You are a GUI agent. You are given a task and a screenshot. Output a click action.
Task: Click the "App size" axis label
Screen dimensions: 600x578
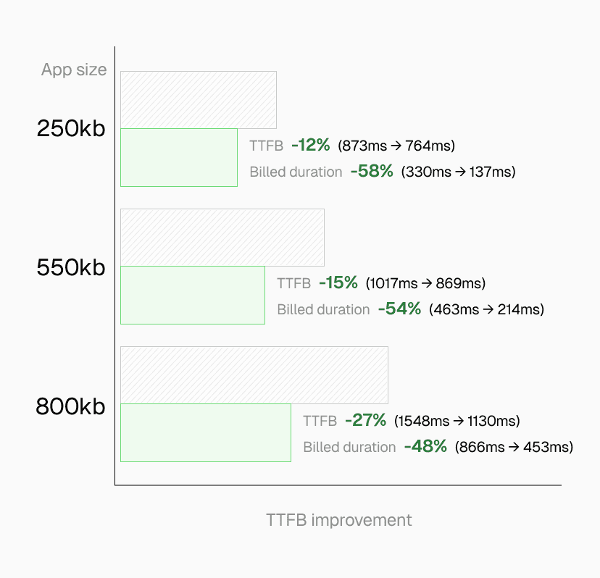pyautogui.click(x=74, y=70)
